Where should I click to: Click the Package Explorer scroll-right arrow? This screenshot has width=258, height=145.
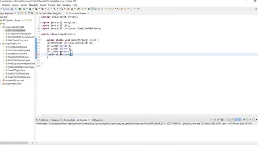coord(33,143)
